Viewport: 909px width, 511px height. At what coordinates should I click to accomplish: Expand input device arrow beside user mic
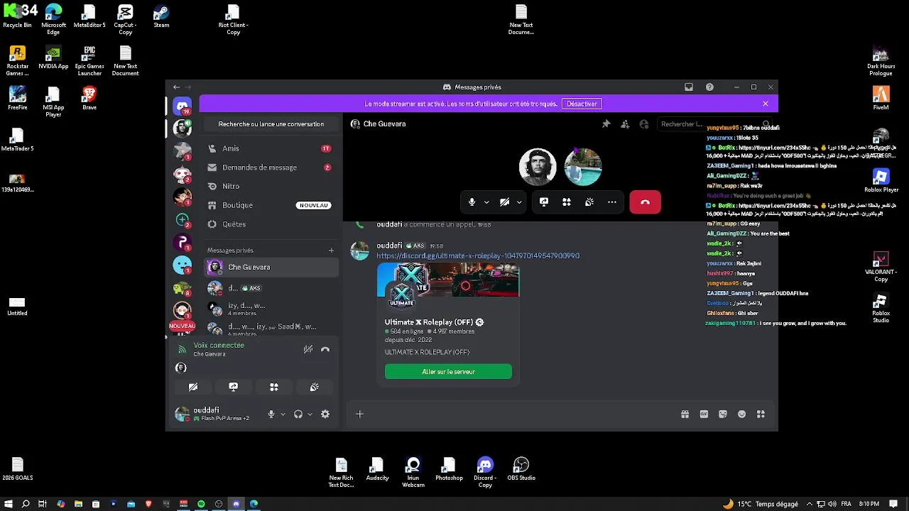pos(283,414)
